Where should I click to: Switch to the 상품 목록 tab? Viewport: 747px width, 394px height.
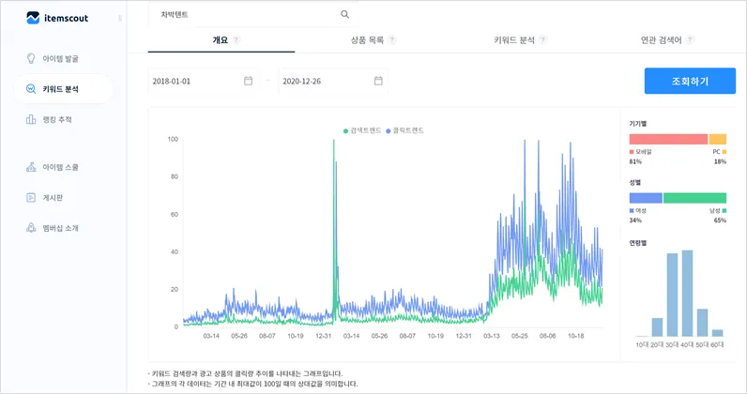pos(367,40)
